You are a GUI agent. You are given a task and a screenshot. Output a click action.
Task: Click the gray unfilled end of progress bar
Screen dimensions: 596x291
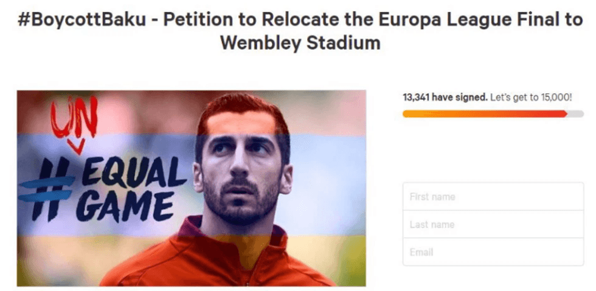[x=575, y=114]
